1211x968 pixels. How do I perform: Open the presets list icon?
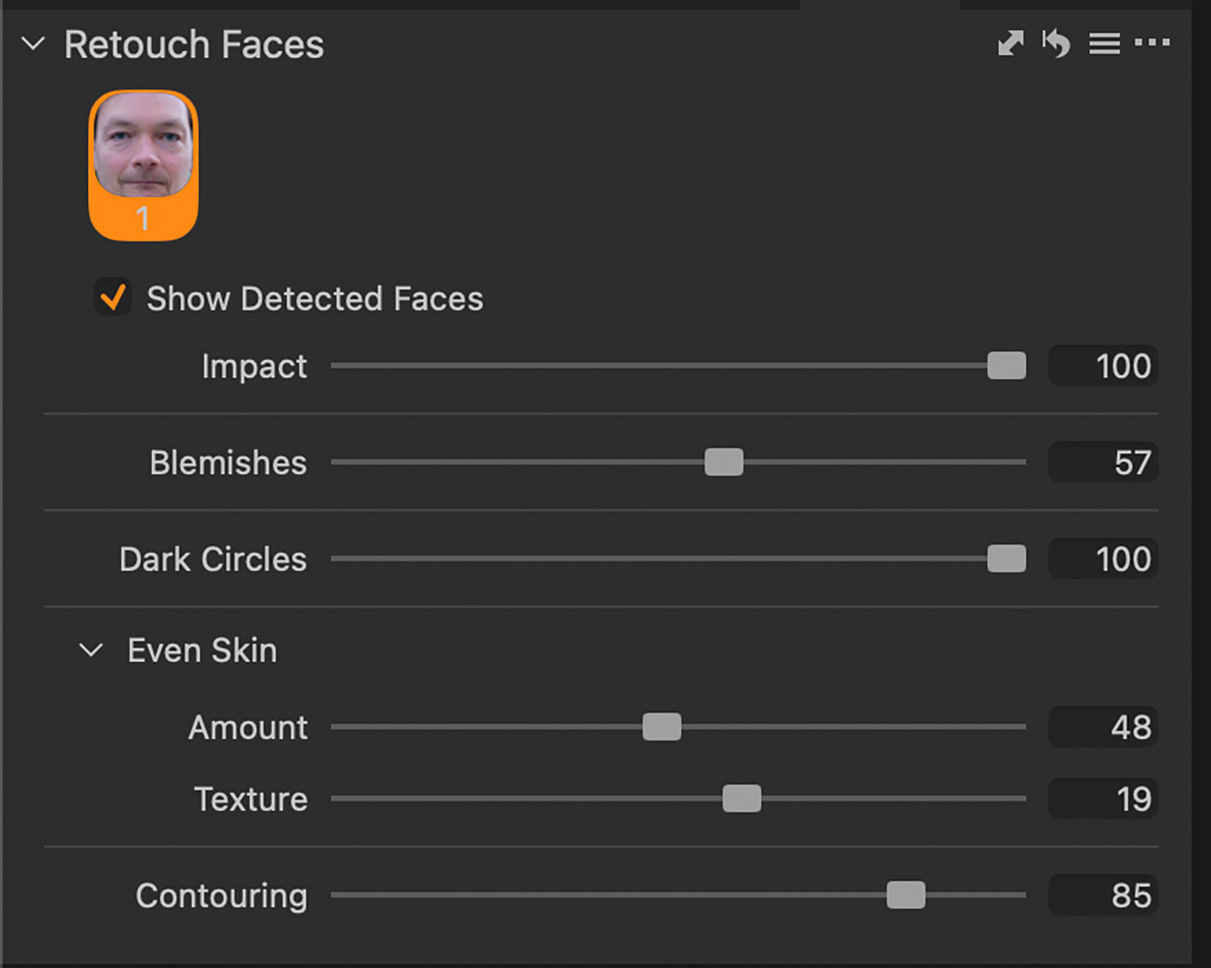click(1104, 43)
